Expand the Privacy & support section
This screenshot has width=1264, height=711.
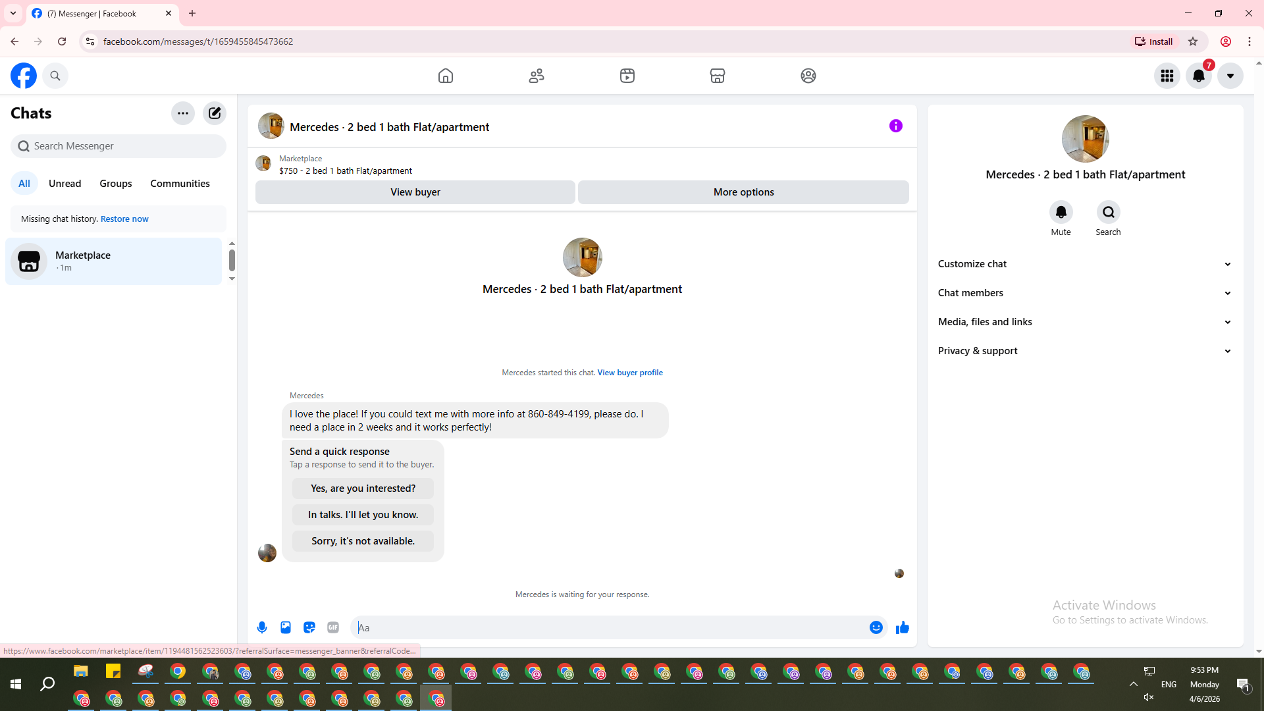pyautogui.click(x=1086, y=351)
